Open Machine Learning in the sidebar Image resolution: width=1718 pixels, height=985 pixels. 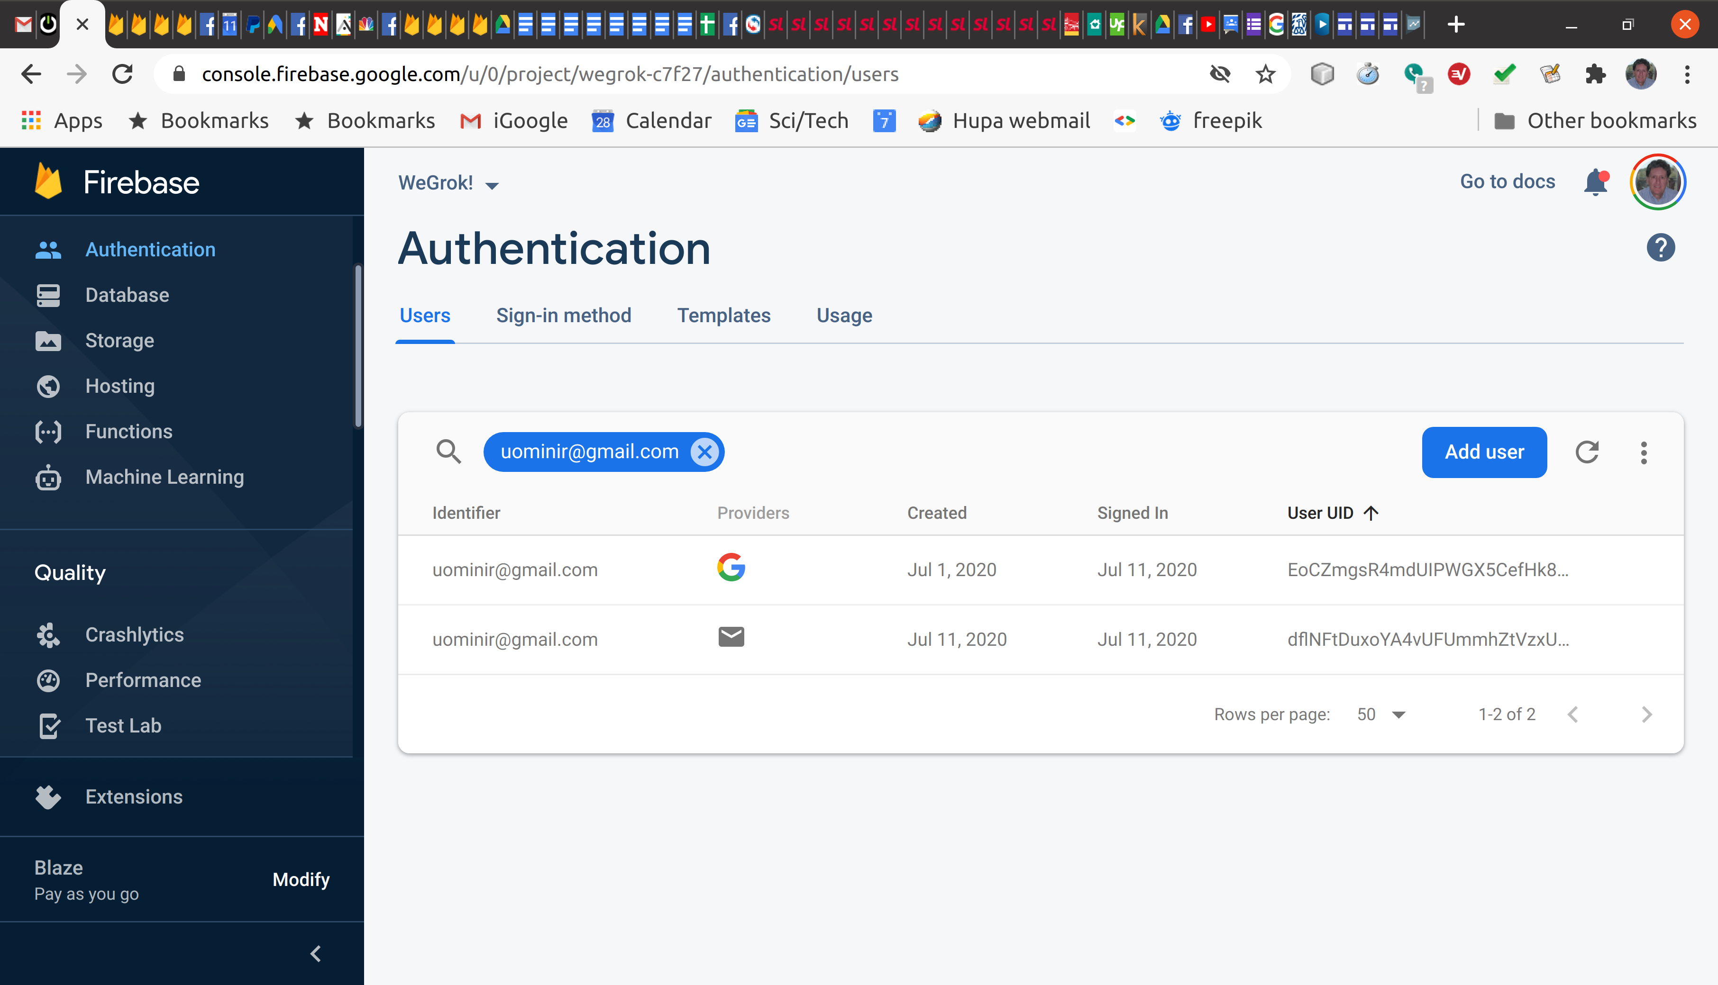coord(164,477)
